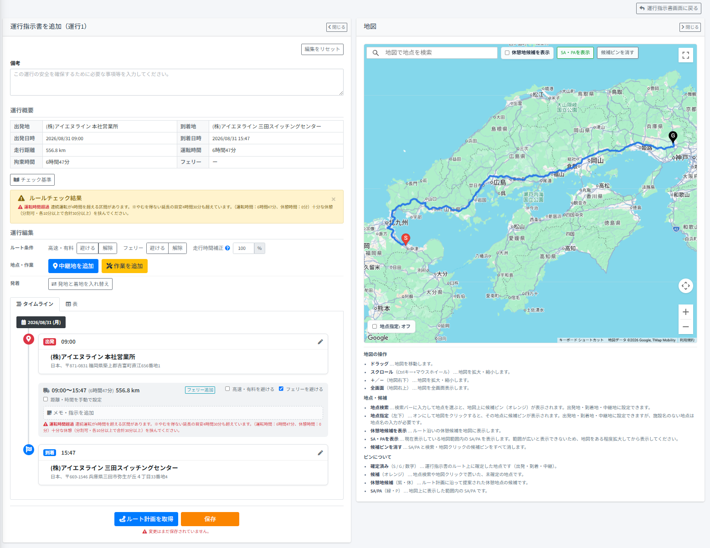
Task: Dismiss the ルールチェック結果 warning with X
Action: pyautogui.click(x=334, y=199)
